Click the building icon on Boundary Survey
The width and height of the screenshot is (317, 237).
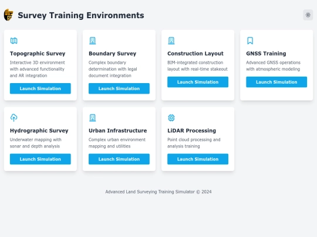[x=93, y=41]
